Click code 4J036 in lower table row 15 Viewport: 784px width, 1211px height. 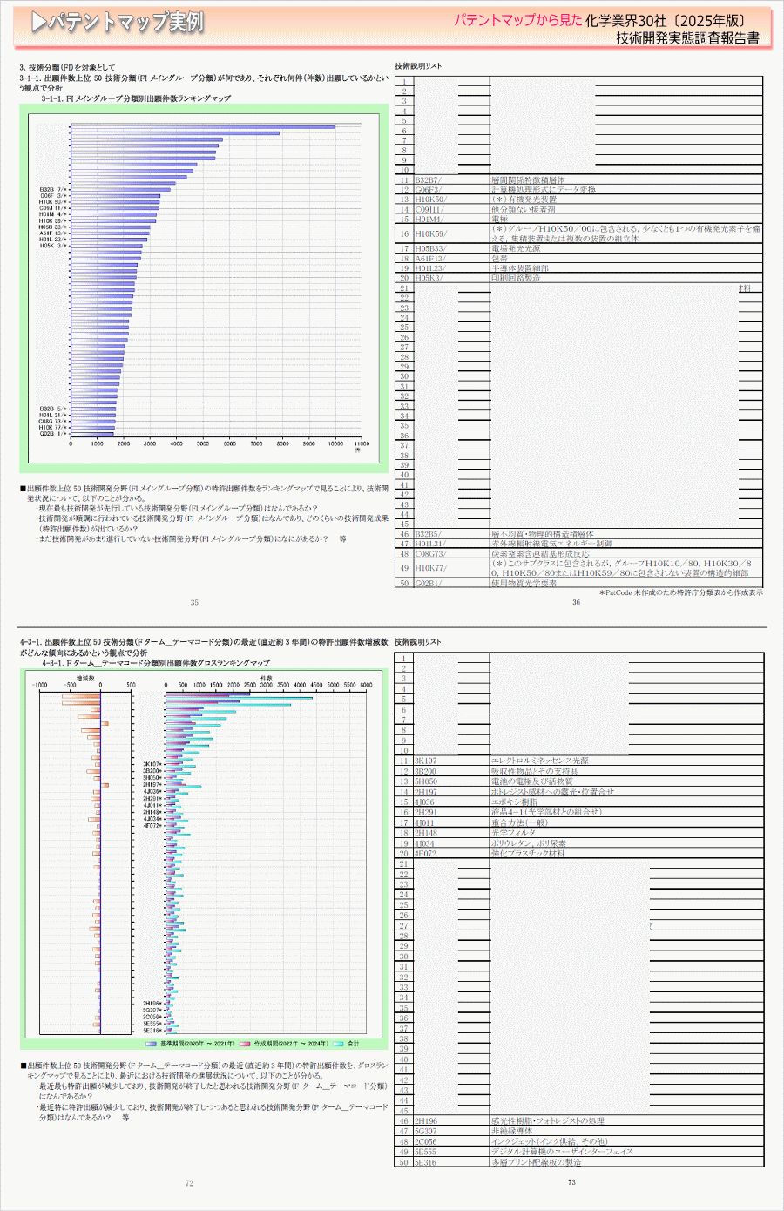coord(424,802)
